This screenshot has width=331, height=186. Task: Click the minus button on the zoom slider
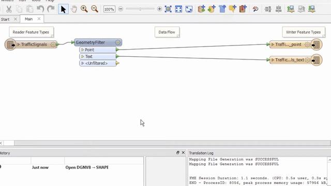click(x=121, y=9)
